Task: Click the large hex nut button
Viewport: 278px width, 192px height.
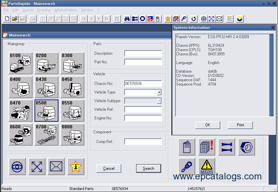Action: pos(247,147)
